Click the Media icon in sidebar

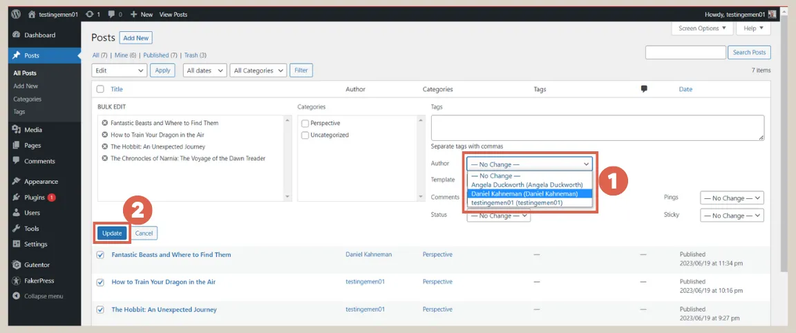pos(17,130)
